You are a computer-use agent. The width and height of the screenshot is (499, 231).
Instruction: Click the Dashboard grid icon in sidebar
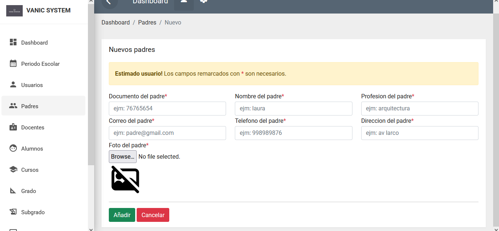click(13, 42)
